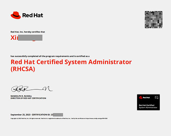This screenshot has height=136, width=171.
Task: Click 'has successfully completed all the program requirements' line
Action: point(50,56)
